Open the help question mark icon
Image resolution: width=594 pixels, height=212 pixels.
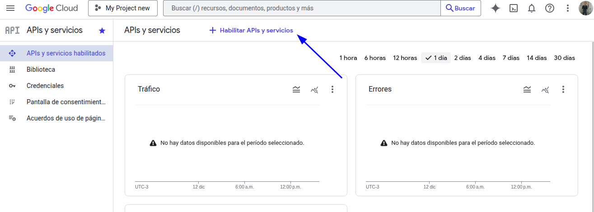(550, 8)
